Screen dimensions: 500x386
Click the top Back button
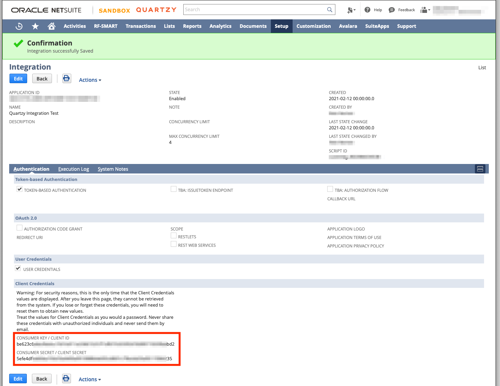(42, 78)
